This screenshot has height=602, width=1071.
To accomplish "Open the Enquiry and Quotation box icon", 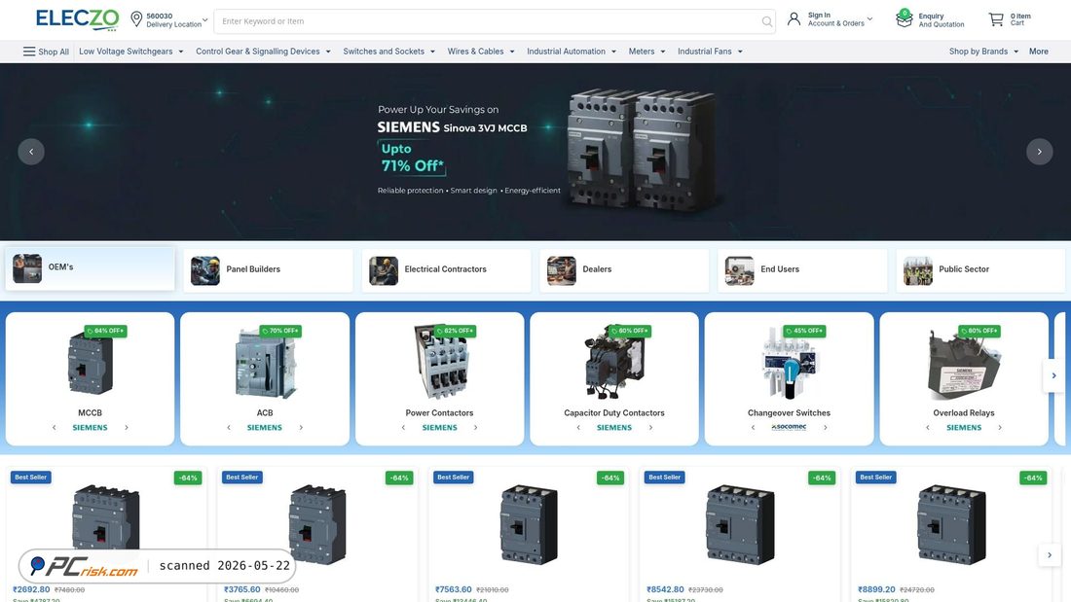I will pos(905,18).
